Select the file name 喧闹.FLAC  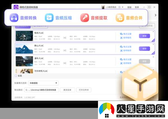tap(39, 33)
